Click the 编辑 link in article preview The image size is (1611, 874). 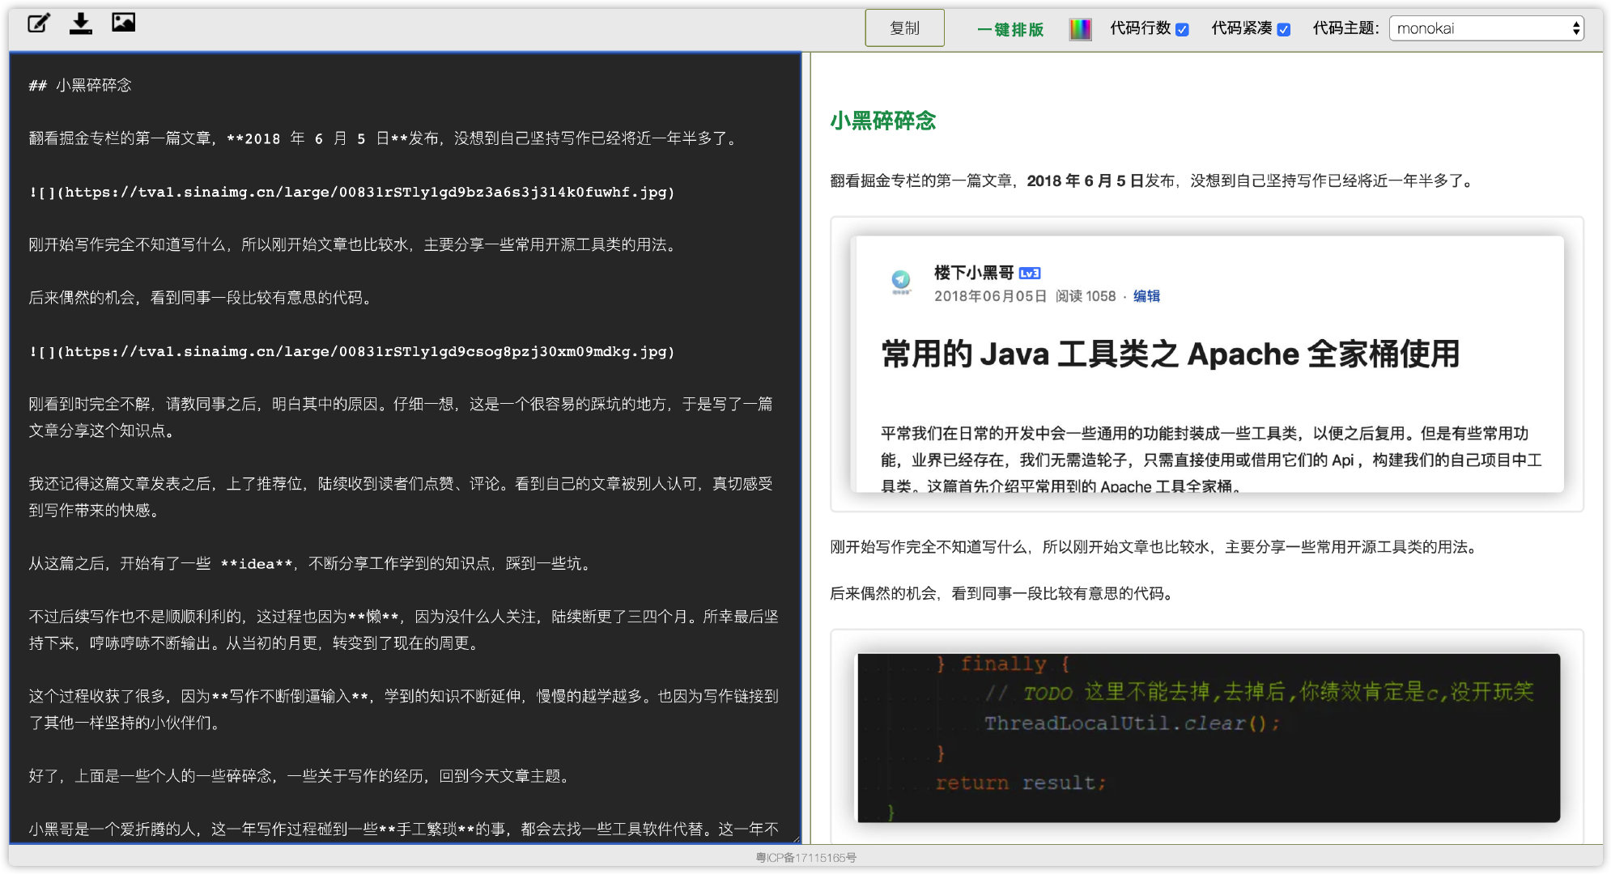point(1146,296)
